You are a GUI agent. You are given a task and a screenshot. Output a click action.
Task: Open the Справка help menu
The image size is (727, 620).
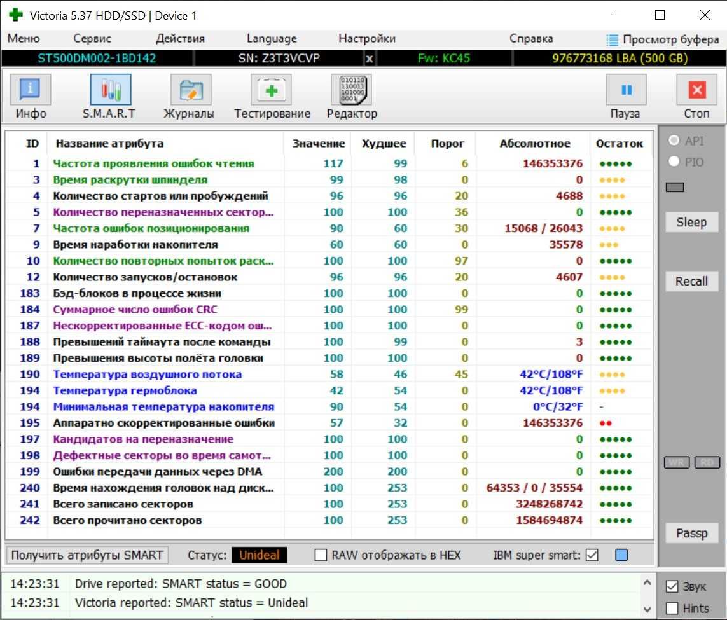[531, 38]
